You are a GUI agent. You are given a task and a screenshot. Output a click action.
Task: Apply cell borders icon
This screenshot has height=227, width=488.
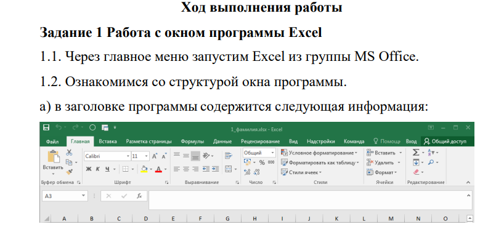coord(125,169)
